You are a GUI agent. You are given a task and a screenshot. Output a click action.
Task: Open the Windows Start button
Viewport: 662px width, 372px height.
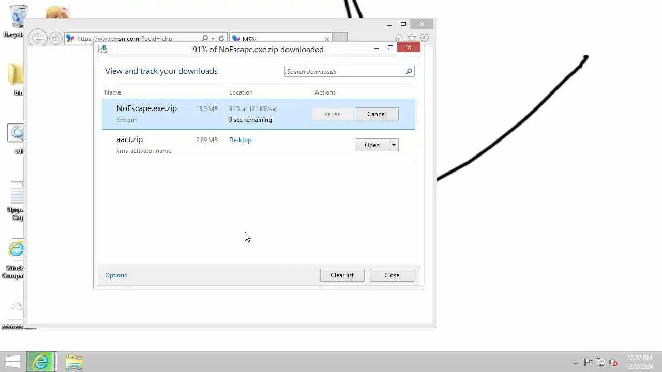click(13, 362)
